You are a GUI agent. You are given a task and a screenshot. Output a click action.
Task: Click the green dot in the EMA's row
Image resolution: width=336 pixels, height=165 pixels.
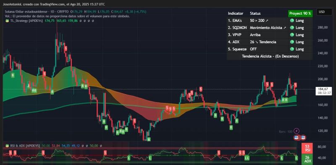pyautogui.click(x=291, y=21)
